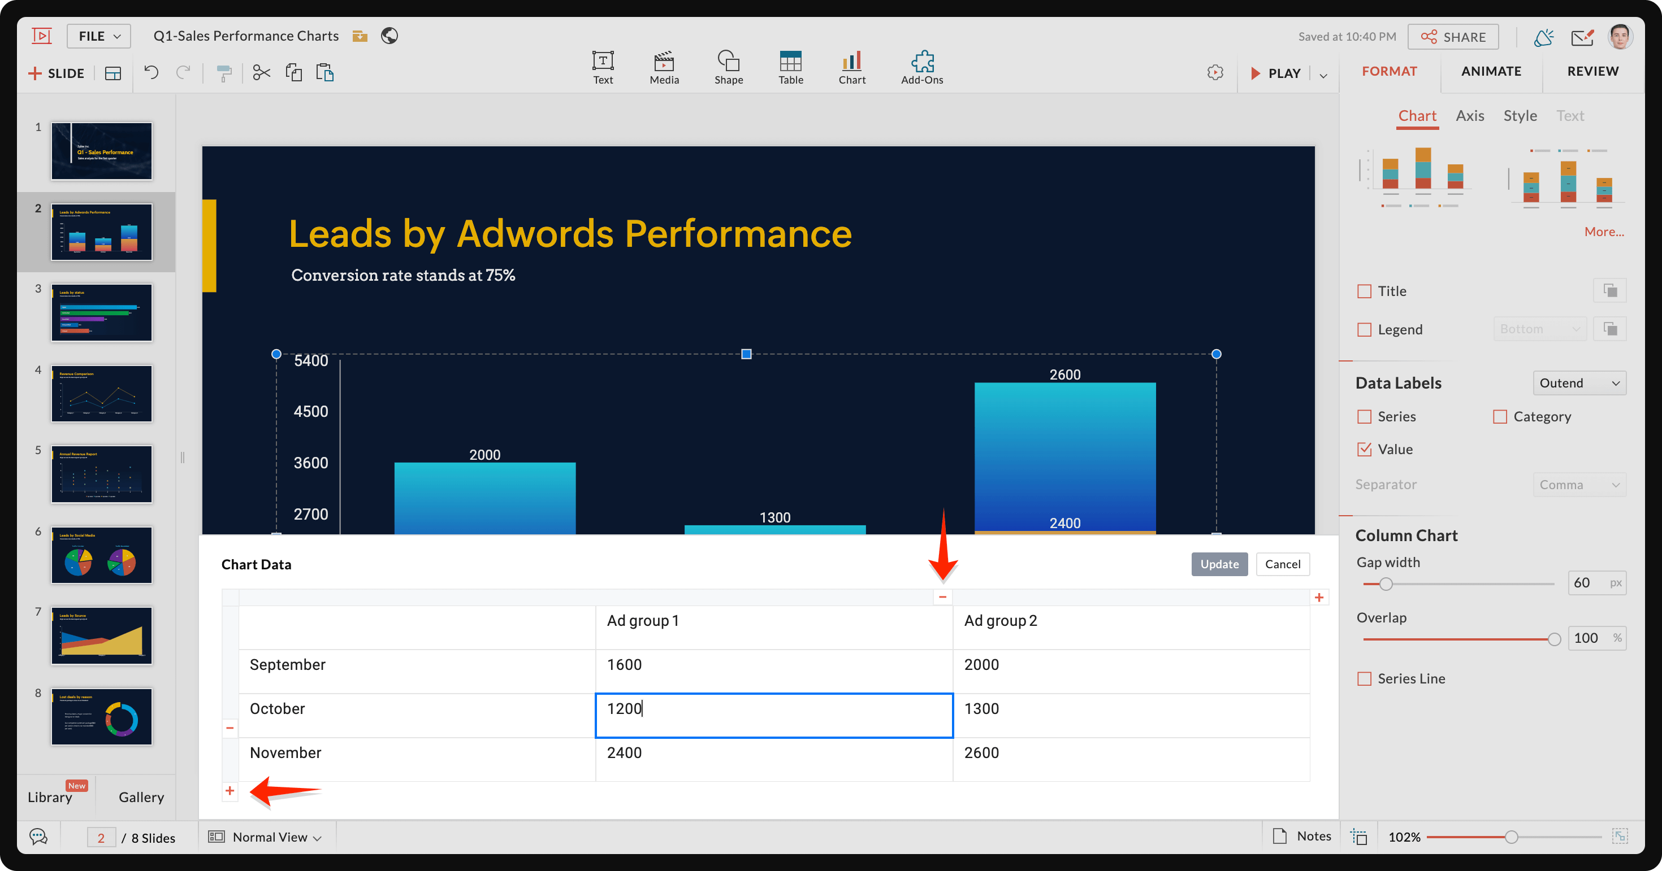This screenshot has height=871, width=1662.
Task: Adjust the Gap width slider handle
Action: point(1385,584)
